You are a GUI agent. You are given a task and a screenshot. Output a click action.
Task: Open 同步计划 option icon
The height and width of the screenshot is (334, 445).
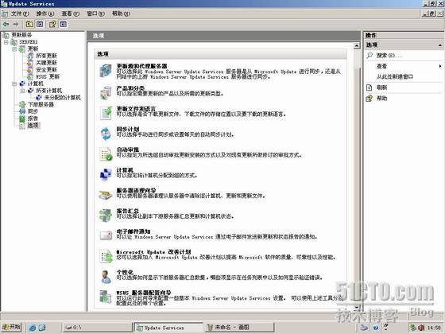pos(106,134)
